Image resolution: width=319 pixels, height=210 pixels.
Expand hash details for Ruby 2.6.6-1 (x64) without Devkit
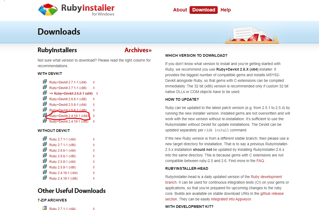94,151
